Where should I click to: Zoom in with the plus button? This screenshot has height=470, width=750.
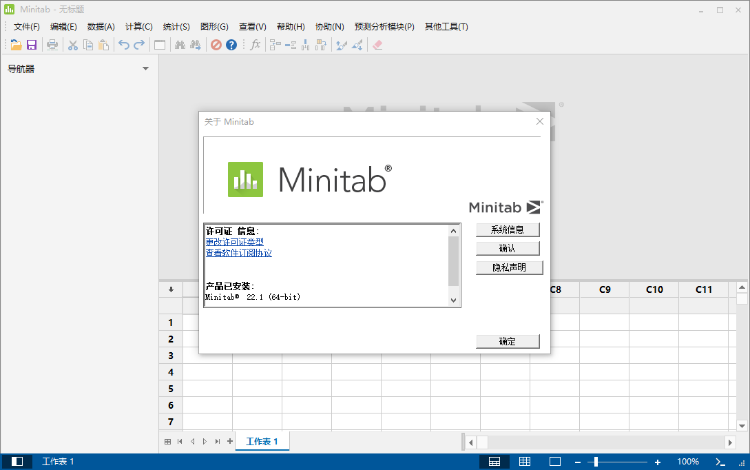pyautogui.click(x=658, y=462)
